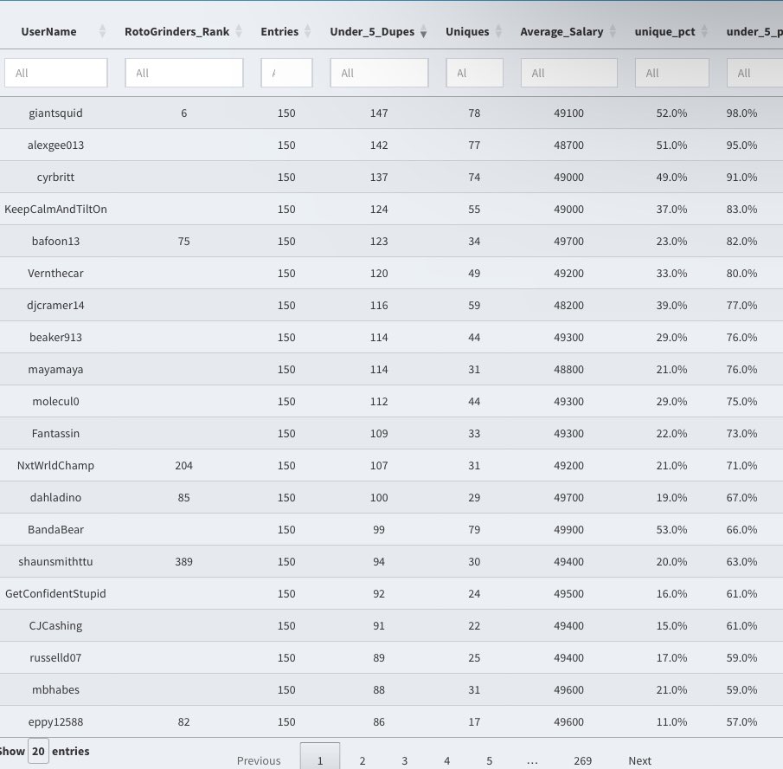
Task: Select the russelld07 username cell
Action: tap(56, 657)
